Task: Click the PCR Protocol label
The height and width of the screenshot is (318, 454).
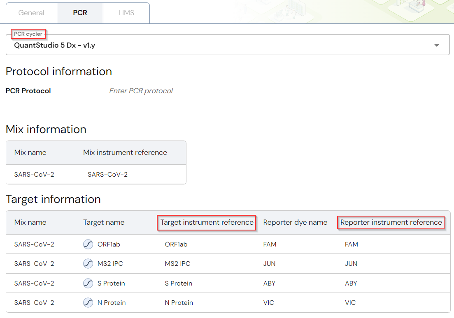Action: [28, 91]
